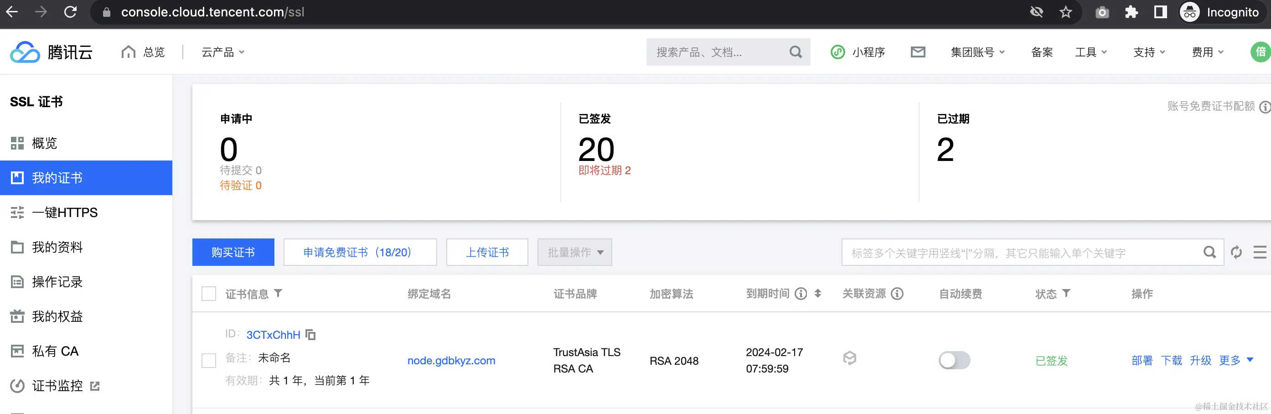Image resolution: width=1271 pixels, height=414 pixels.
Task: Click the info icon next to 到期时间
Action: (x=801, y=294)
